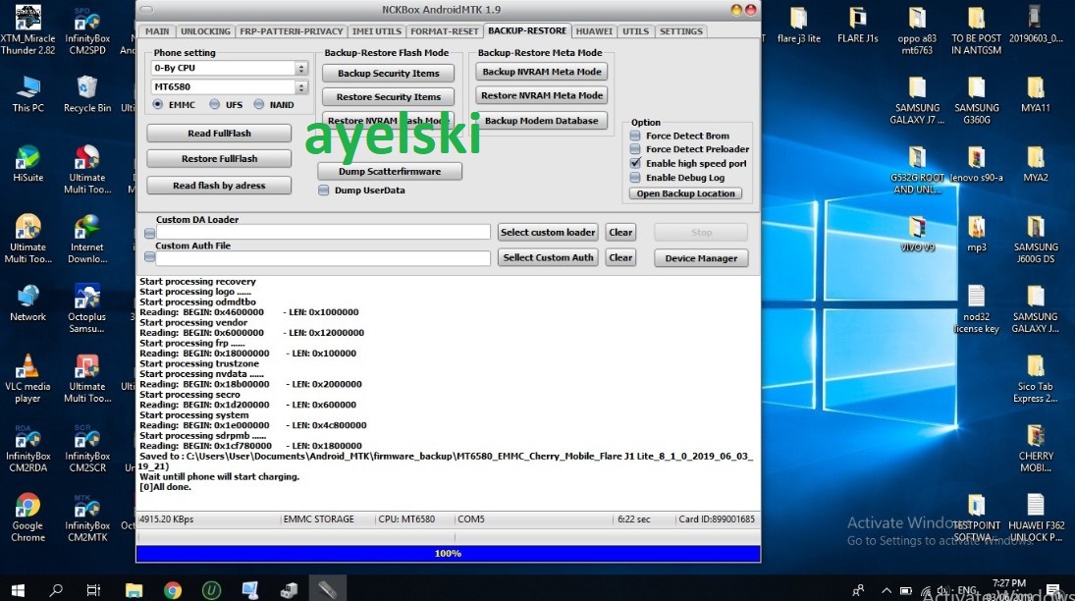Click Backup NVRAM Meta Mode
Viewport: 1075px width, 601px height.
coord(542,72)
